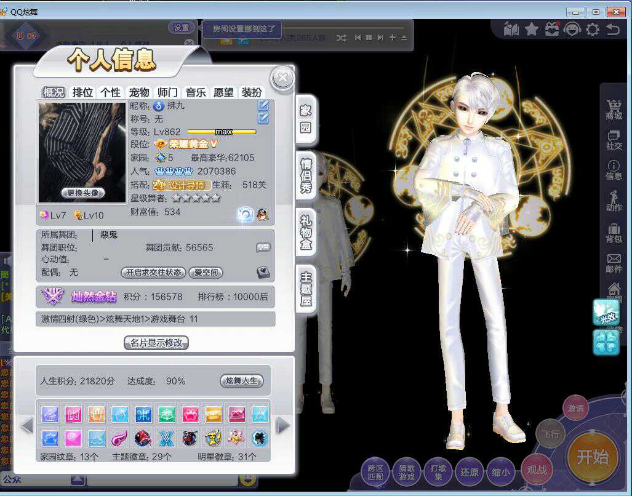Open 炫舞人生 button
This screenshot has height=496, width=632.
pyautogui.click(x=241, y=381)
